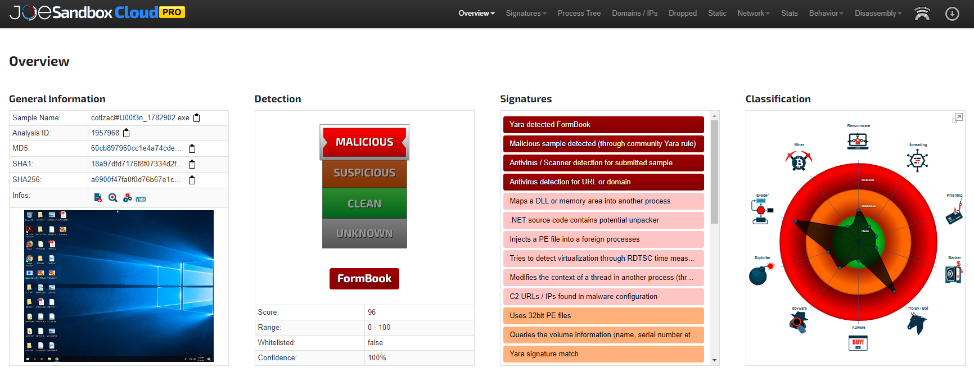Click the Analysis ID value 1957968
Screen dimensions: 974x376
coord(105,133)
